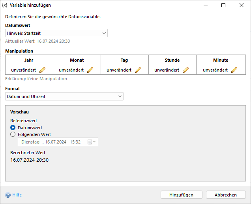Open the Datumswert dropdown showing Hinweis Startzeit

[x=56, y=33]
